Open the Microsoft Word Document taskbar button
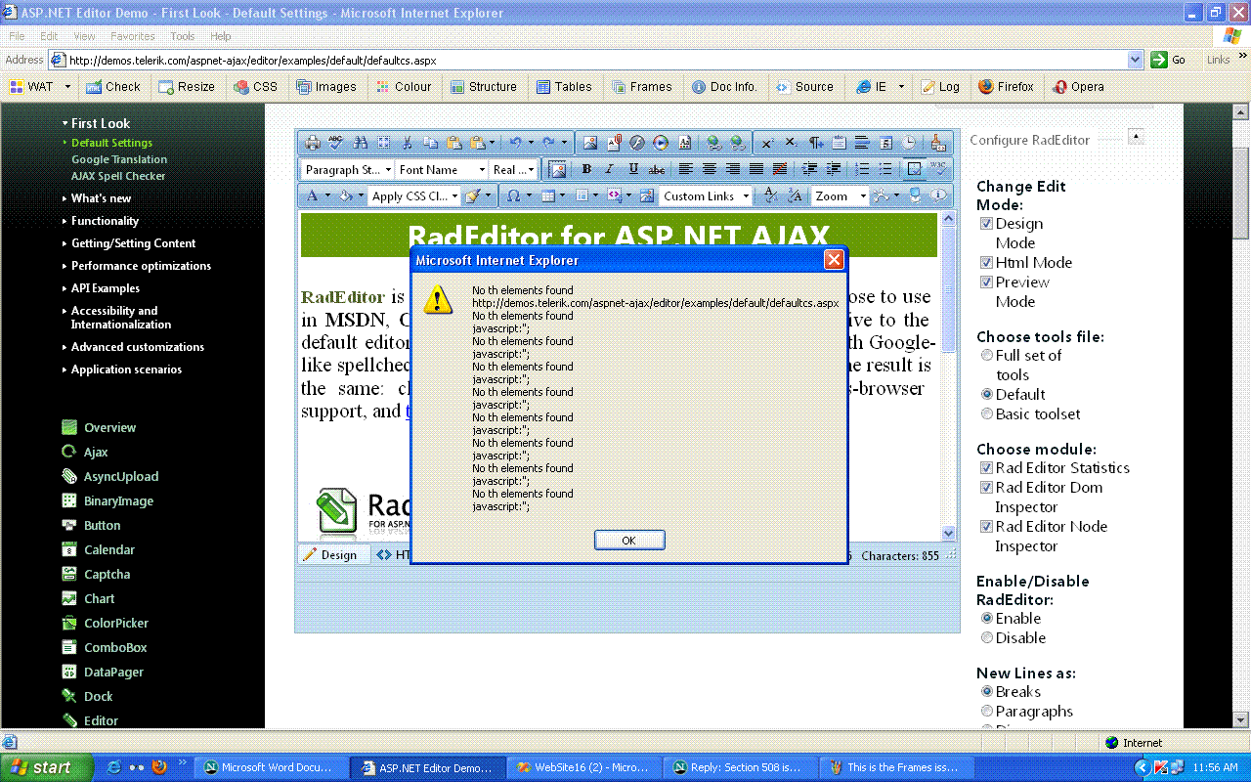1251x782 pixels. click(x=270, y=767)
